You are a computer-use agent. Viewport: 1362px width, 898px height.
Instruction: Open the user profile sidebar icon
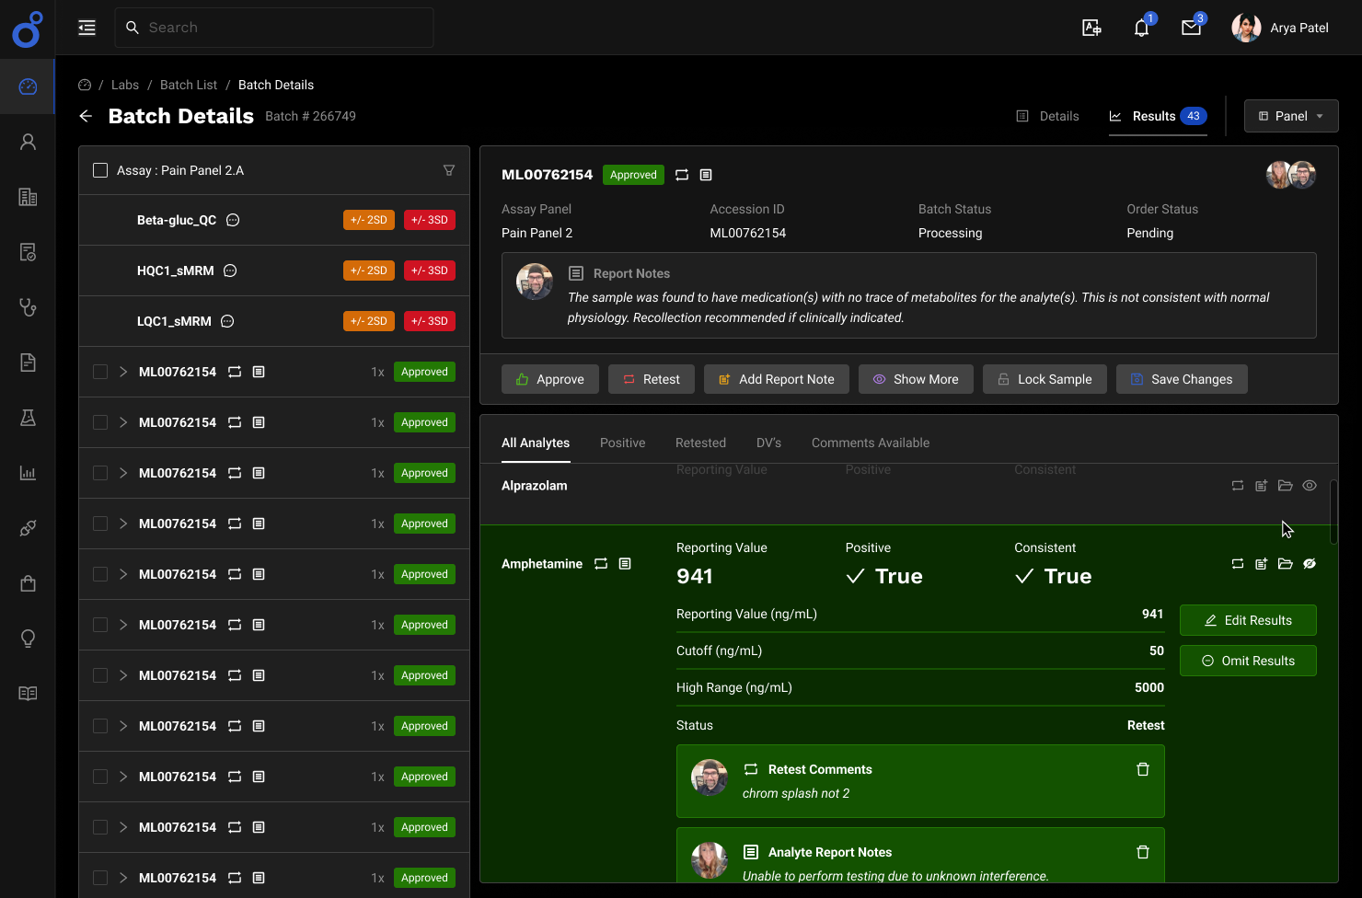28,142
